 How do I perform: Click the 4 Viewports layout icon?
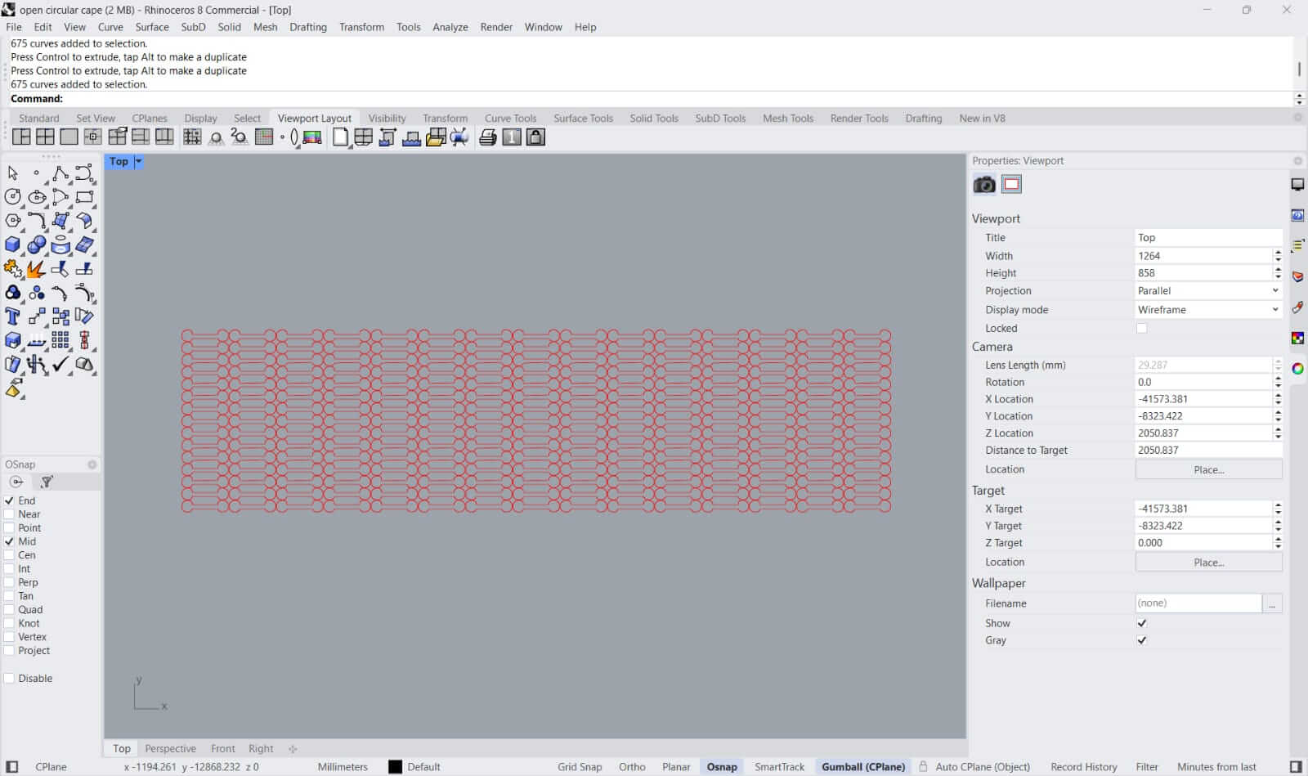(45, 137)
